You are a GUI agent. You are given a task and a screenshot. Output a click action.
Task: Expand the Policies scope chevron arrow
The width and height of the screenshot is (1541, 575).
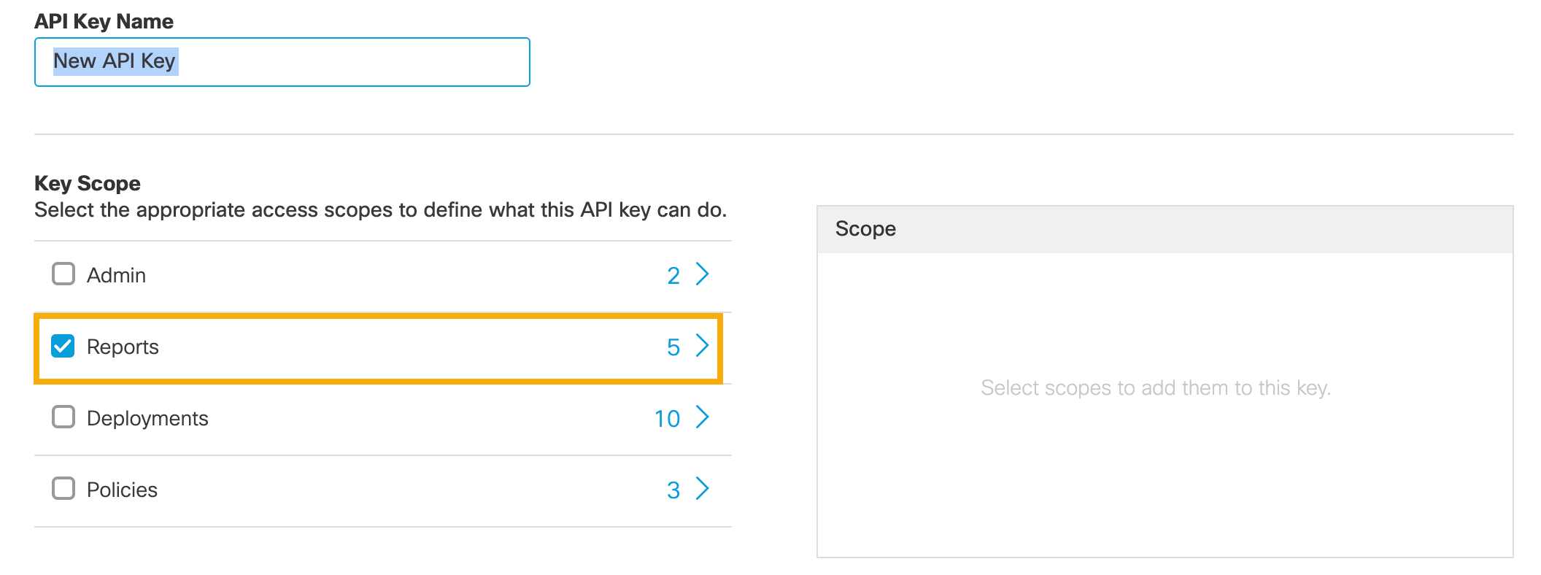[x=702, y=489]
